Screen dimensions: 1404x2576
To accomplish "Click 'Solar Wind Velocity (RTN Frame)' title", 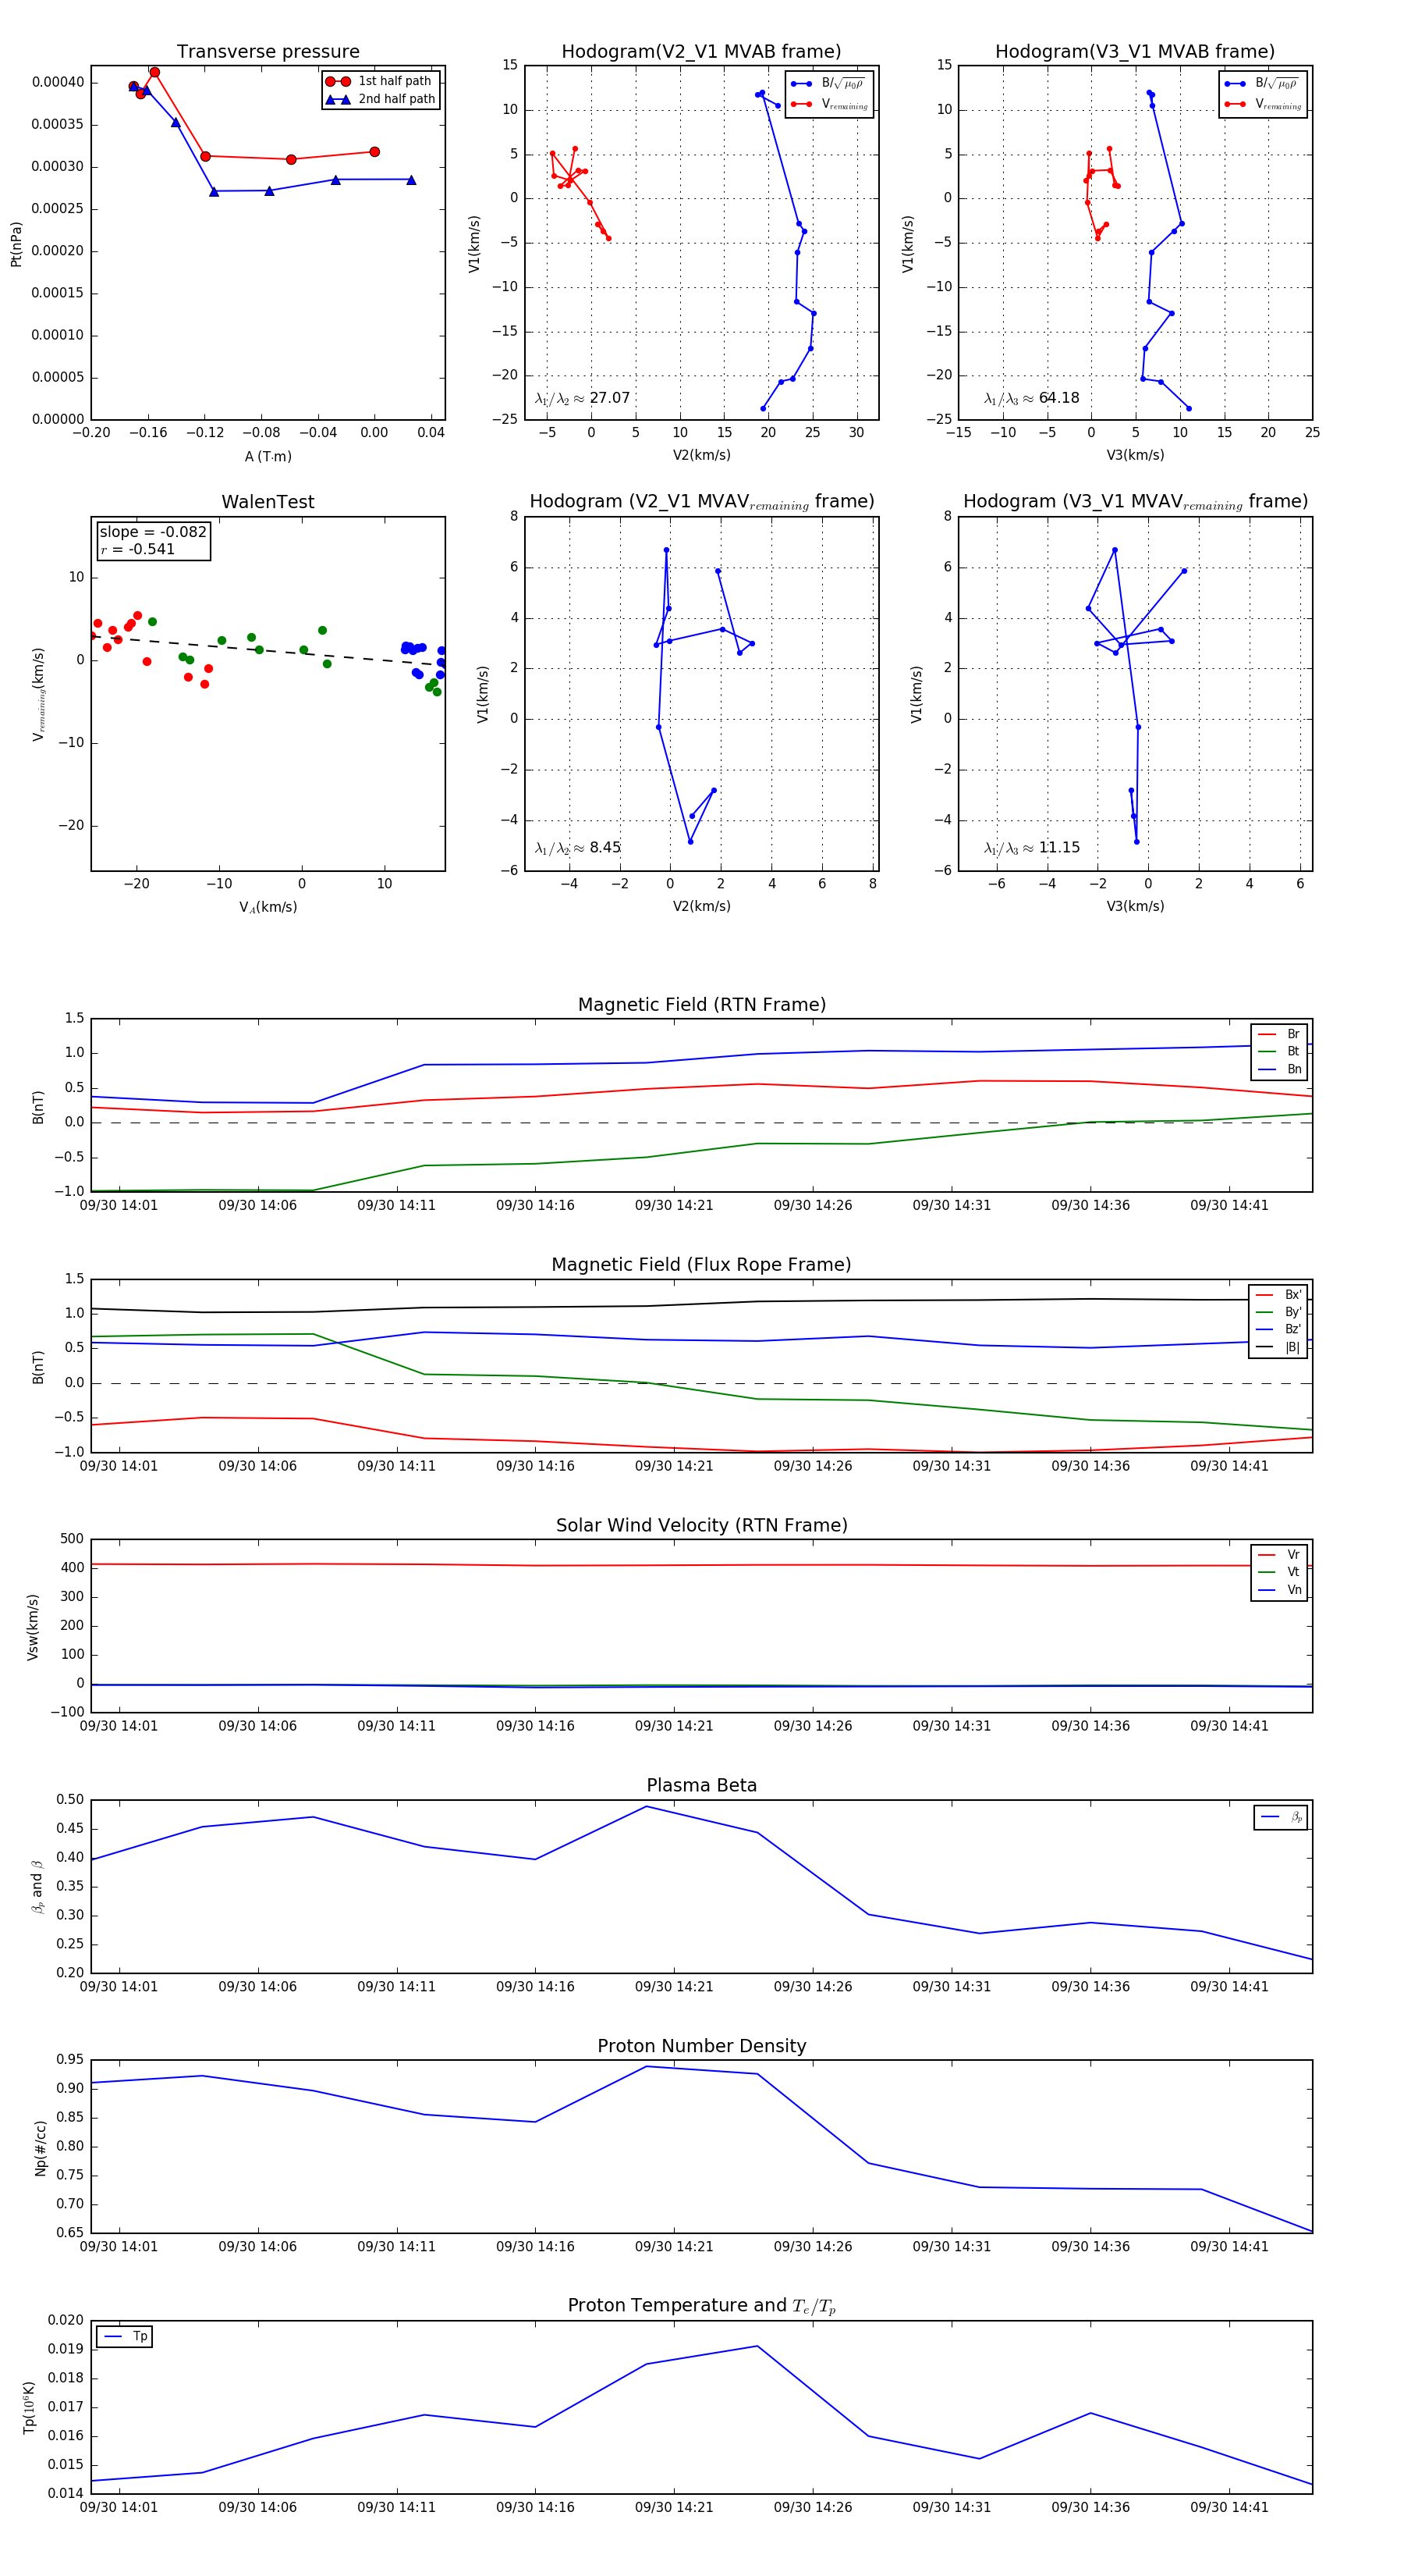I will [x=701, y=1526].
